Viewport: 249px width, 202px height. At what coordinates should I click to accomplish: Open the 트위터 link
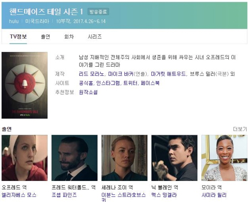pos(130,83)
